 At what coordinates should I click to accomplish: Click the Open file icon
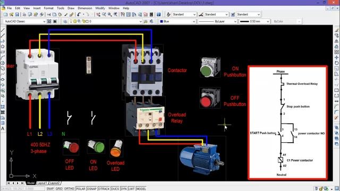click(x=11, y=14)
